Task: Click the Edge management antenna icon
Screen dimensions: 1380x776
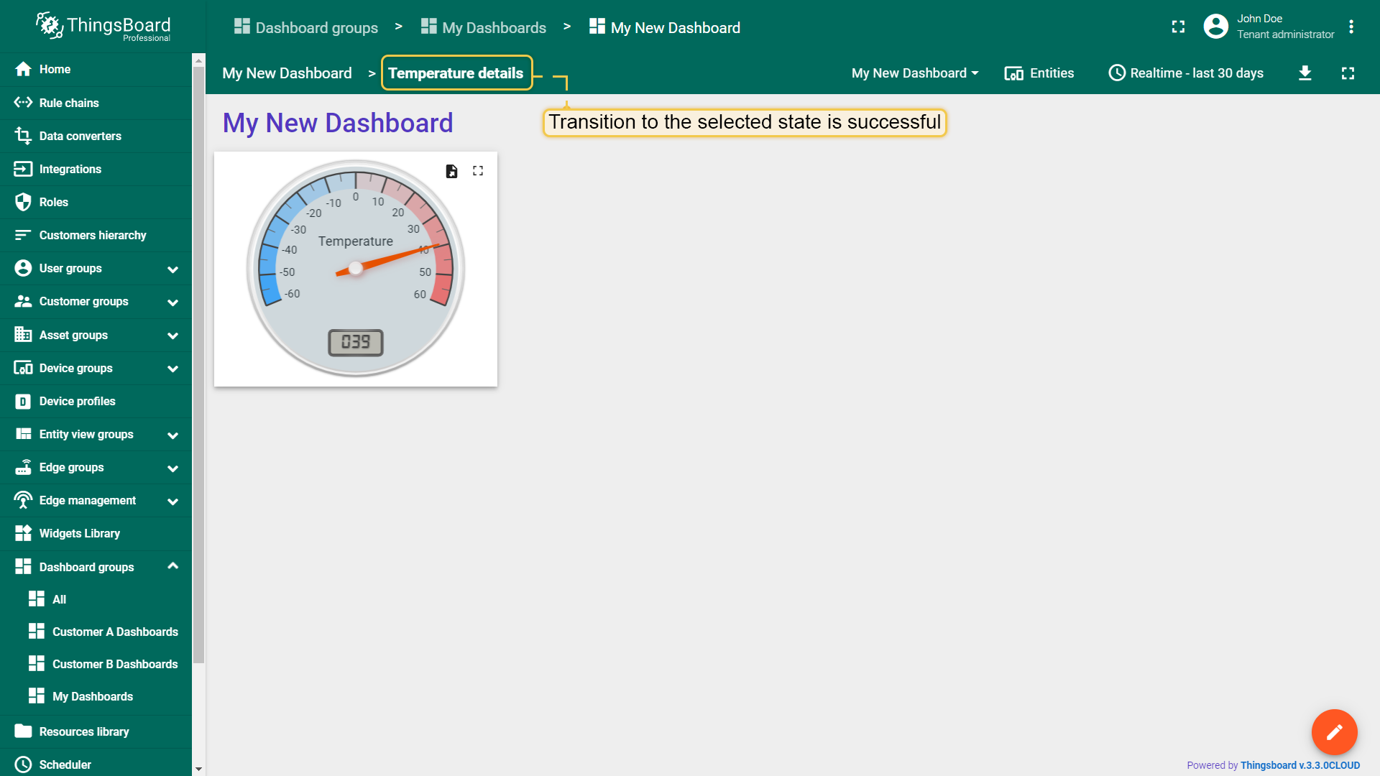Action: [x=23, y=500]
